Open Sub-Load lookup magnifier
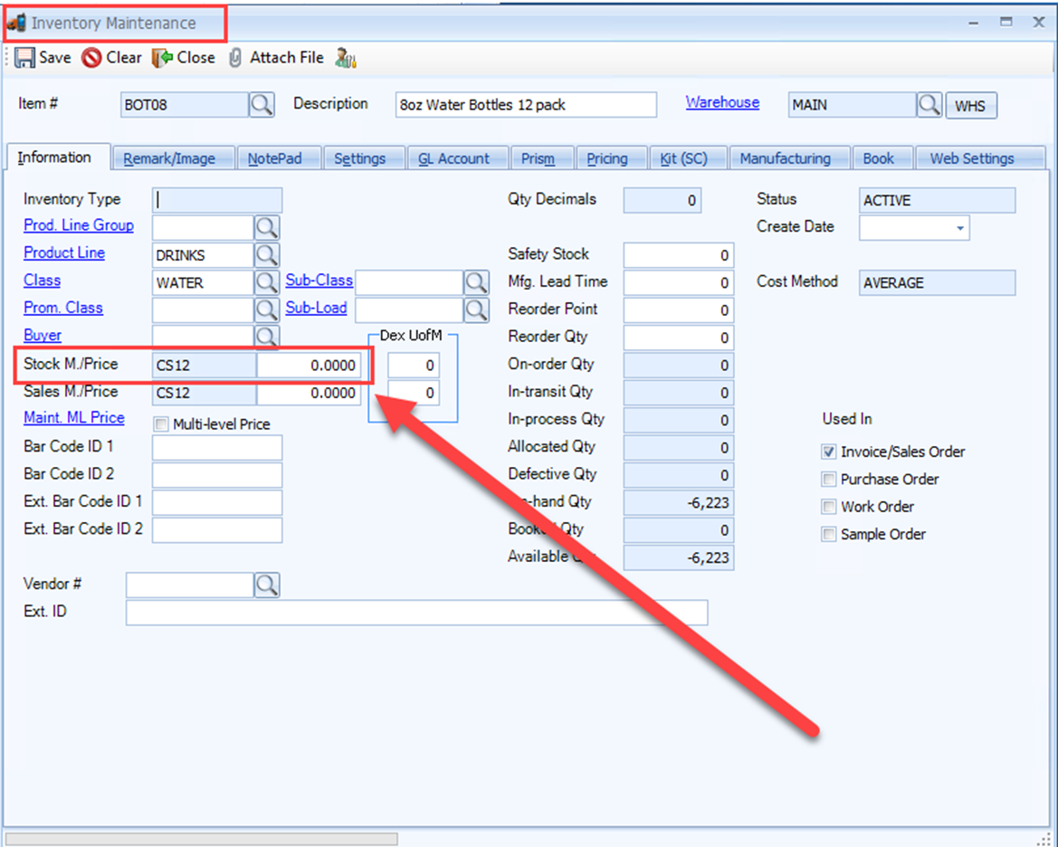The width and height of the screenshot is (1058, 847). [x=476, y=309]
